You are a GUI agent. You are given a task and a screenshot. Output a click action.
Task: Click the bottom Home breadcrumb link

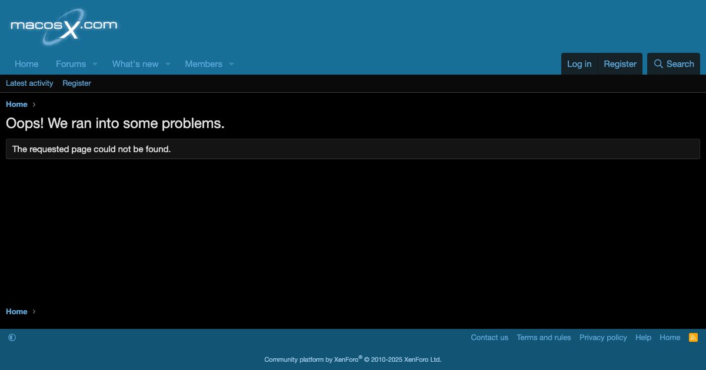tap(16, 312)
